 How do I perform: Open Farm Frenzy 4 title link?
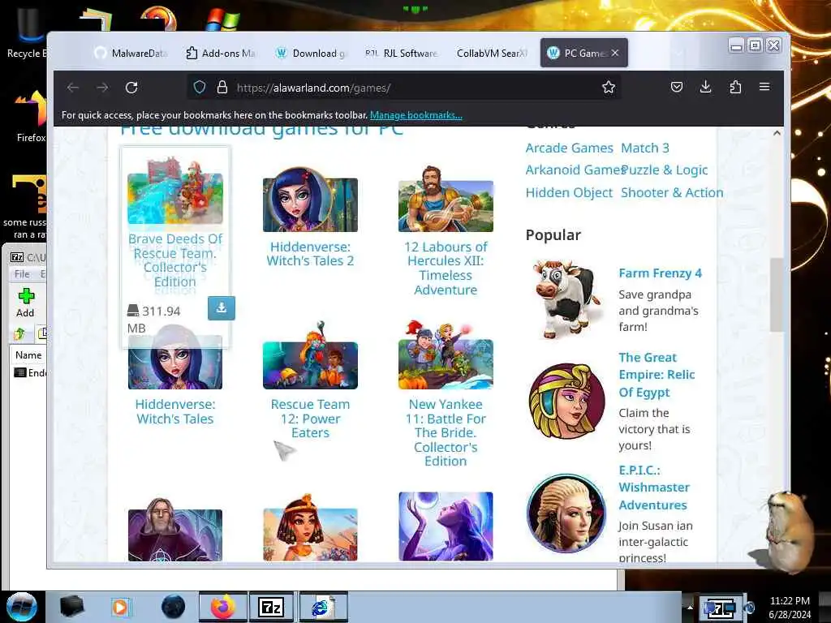[x=661, y=273]
